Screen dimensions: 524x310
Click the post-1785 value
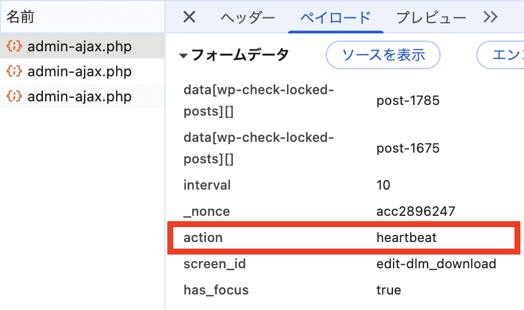(x=408, y=100)
